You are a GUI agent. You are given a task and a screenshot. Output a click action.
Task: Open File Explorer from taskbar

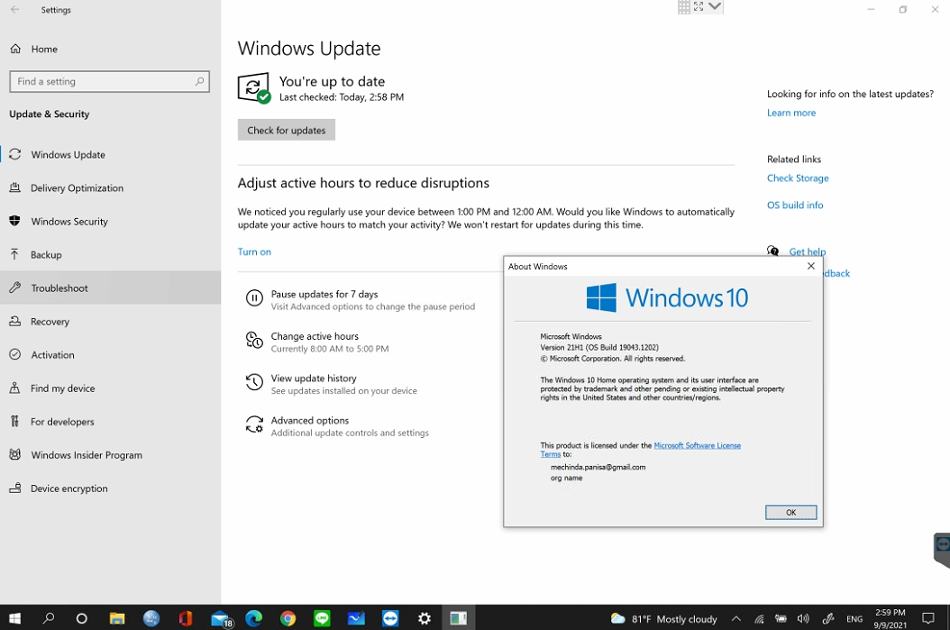(116, 618)
